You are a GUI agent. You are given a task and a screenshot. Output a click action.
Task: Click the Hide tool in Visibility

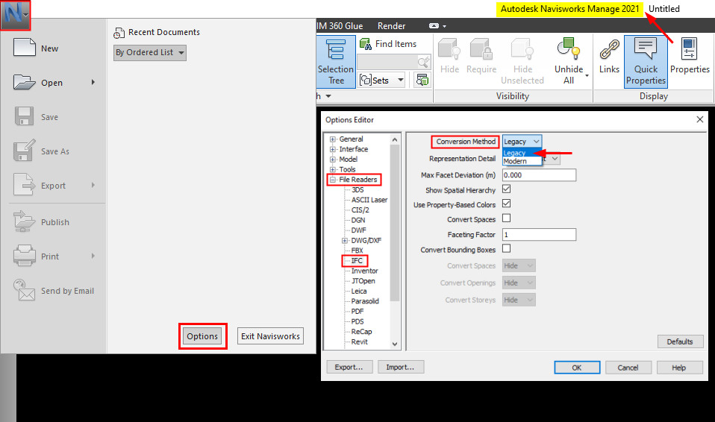point(449,57)
